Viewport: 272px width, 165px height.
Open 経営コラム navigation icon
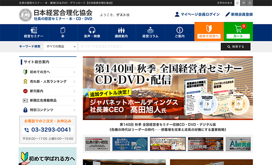click(x=150, y=30)
